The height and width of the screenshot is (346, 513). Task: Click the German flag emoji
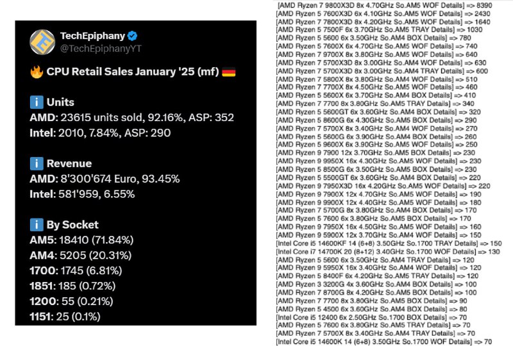(229, 72)
